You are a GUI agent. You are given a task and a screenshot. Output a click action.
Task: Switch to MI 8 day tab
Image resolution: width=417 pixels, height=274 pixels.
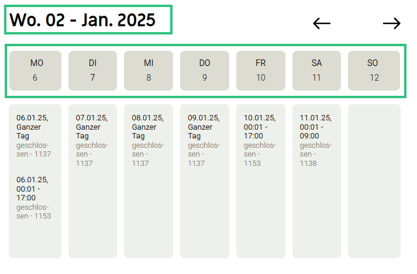point(149,70)
